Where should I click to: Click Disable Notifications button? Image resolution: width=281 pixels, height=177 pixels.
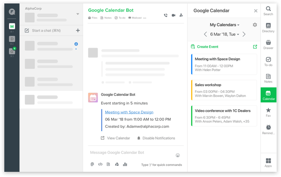click(x=156, y=138)
